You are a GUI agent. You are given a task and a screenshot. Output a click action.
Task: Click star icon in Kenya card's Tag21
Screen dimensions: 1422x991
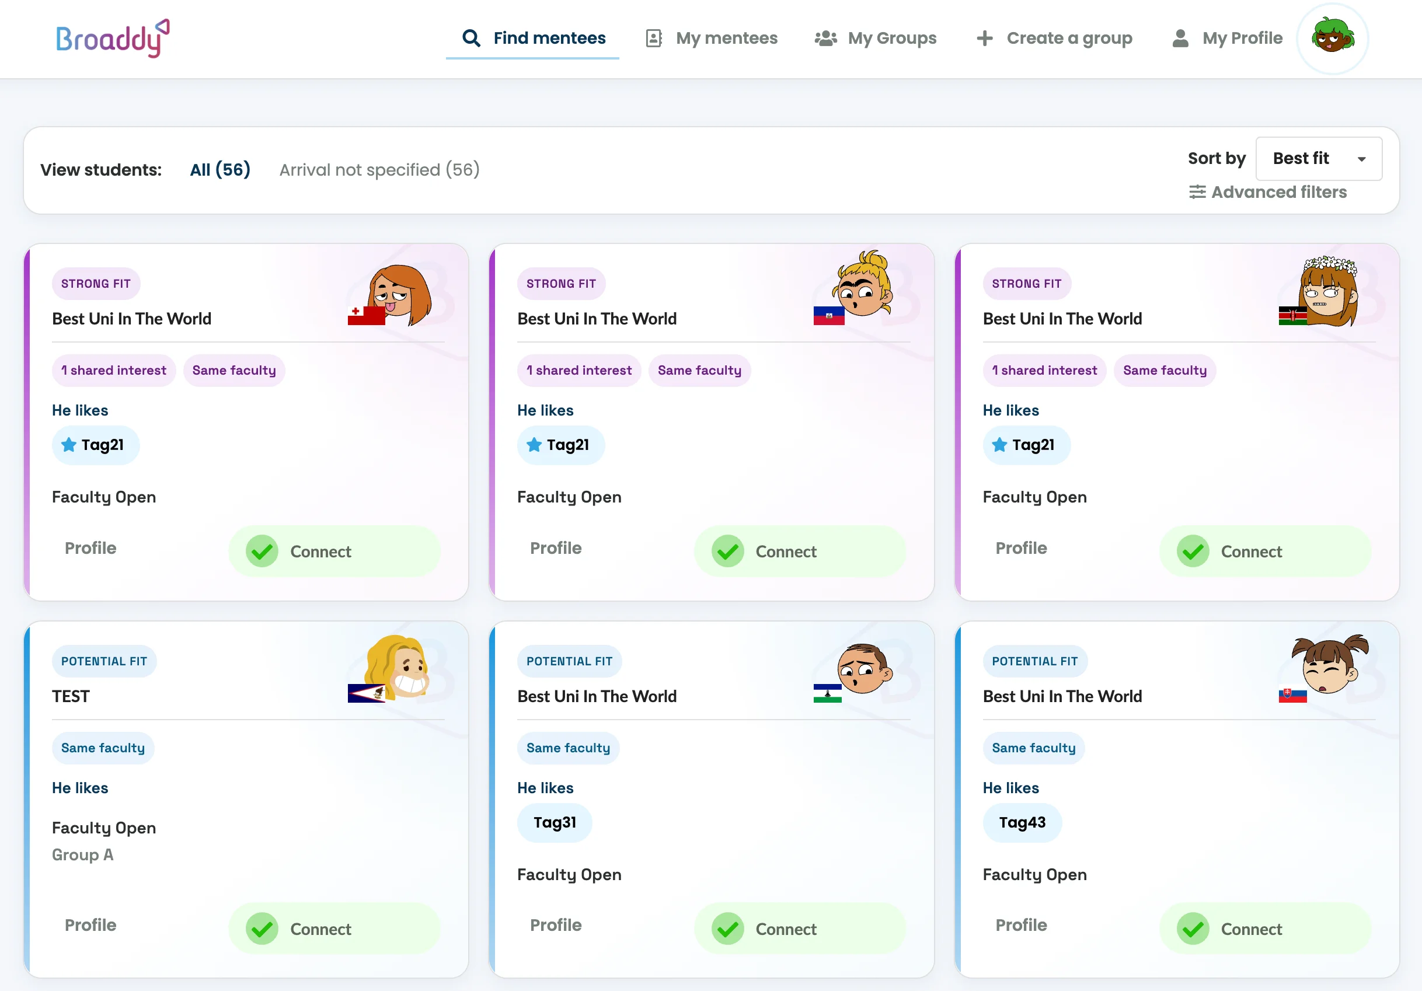point(999,445)
